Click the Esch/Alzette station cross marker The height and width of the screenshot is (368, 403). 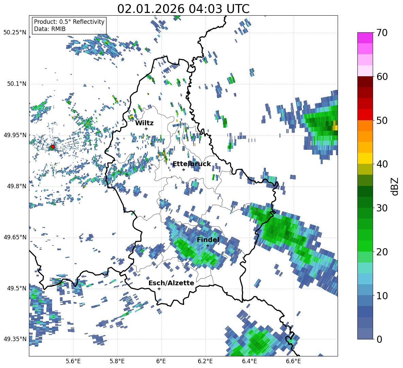(159, 289)
